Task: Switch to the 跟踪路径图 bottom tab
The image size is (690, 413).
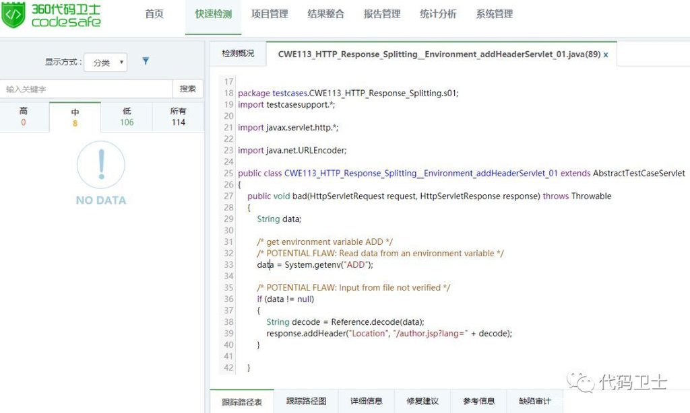Action: pyautogui.click(x=306, y=402)
